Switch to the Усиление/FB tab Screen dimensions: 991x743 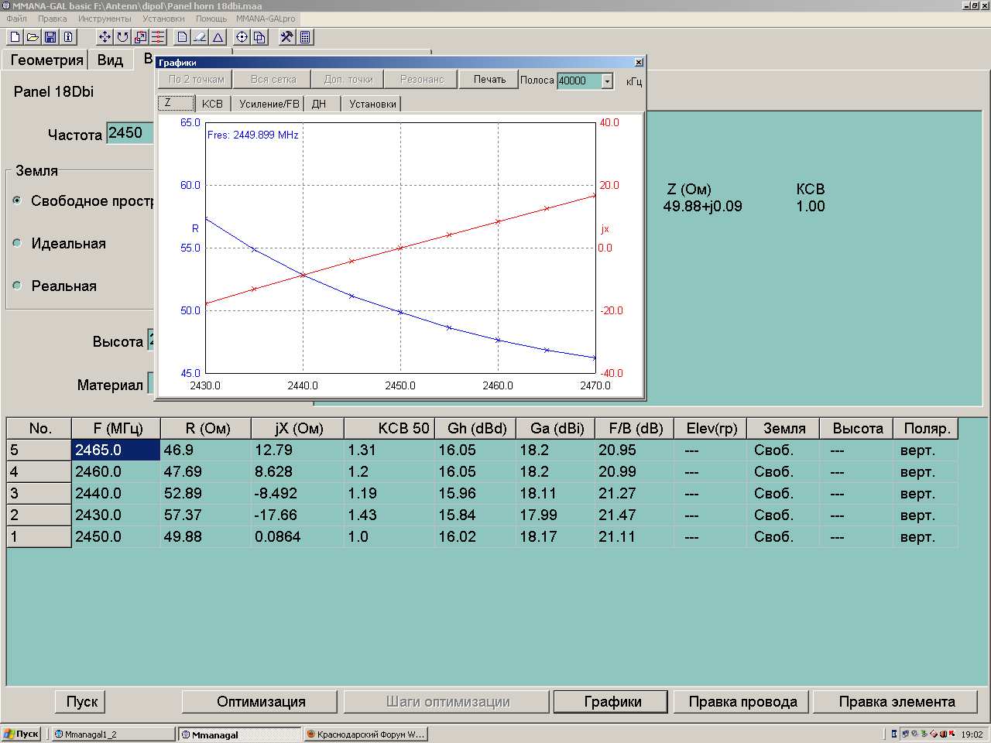point(269,104)
